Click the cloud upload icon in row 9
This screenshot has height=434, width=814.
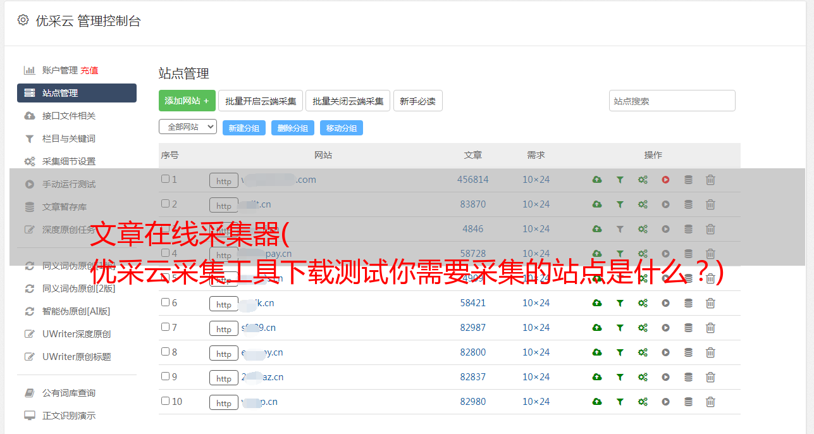(597, 377)
